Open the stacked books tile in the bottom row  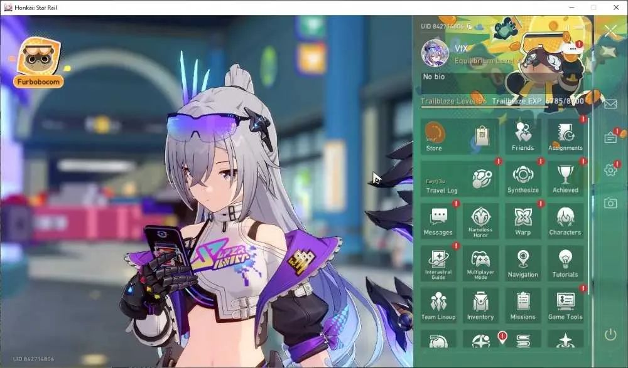[522, 339]
